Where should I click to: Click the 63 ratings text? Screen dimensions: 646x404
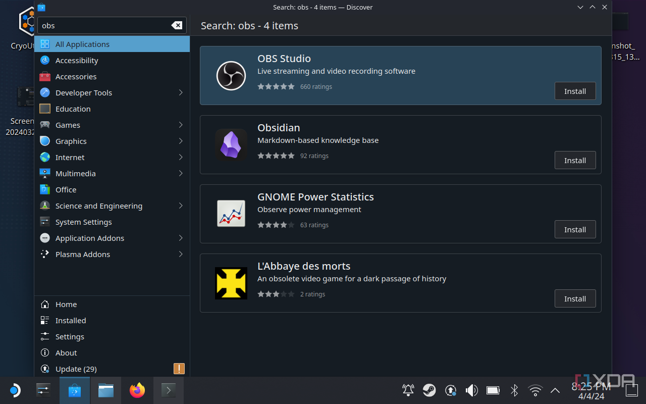click(314, 225)
